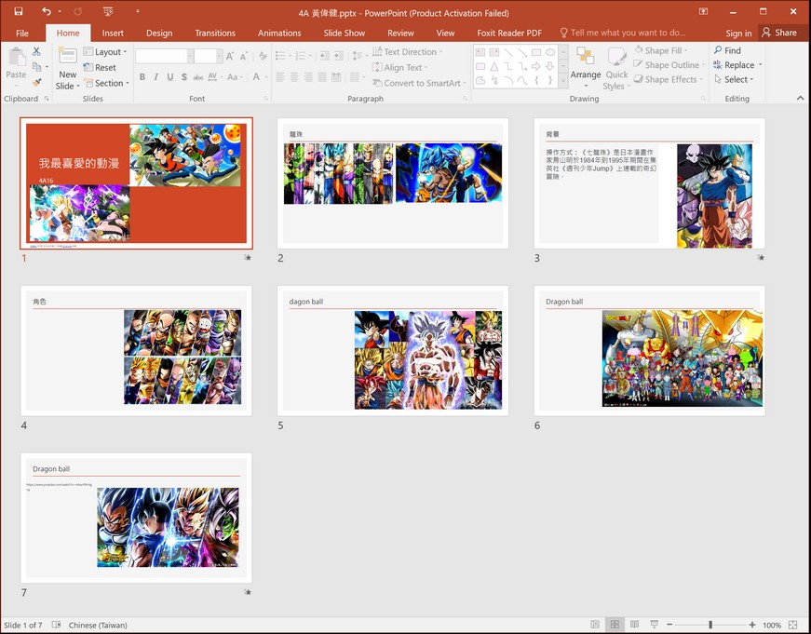Open the font name combo box

[x=165, y=56]
